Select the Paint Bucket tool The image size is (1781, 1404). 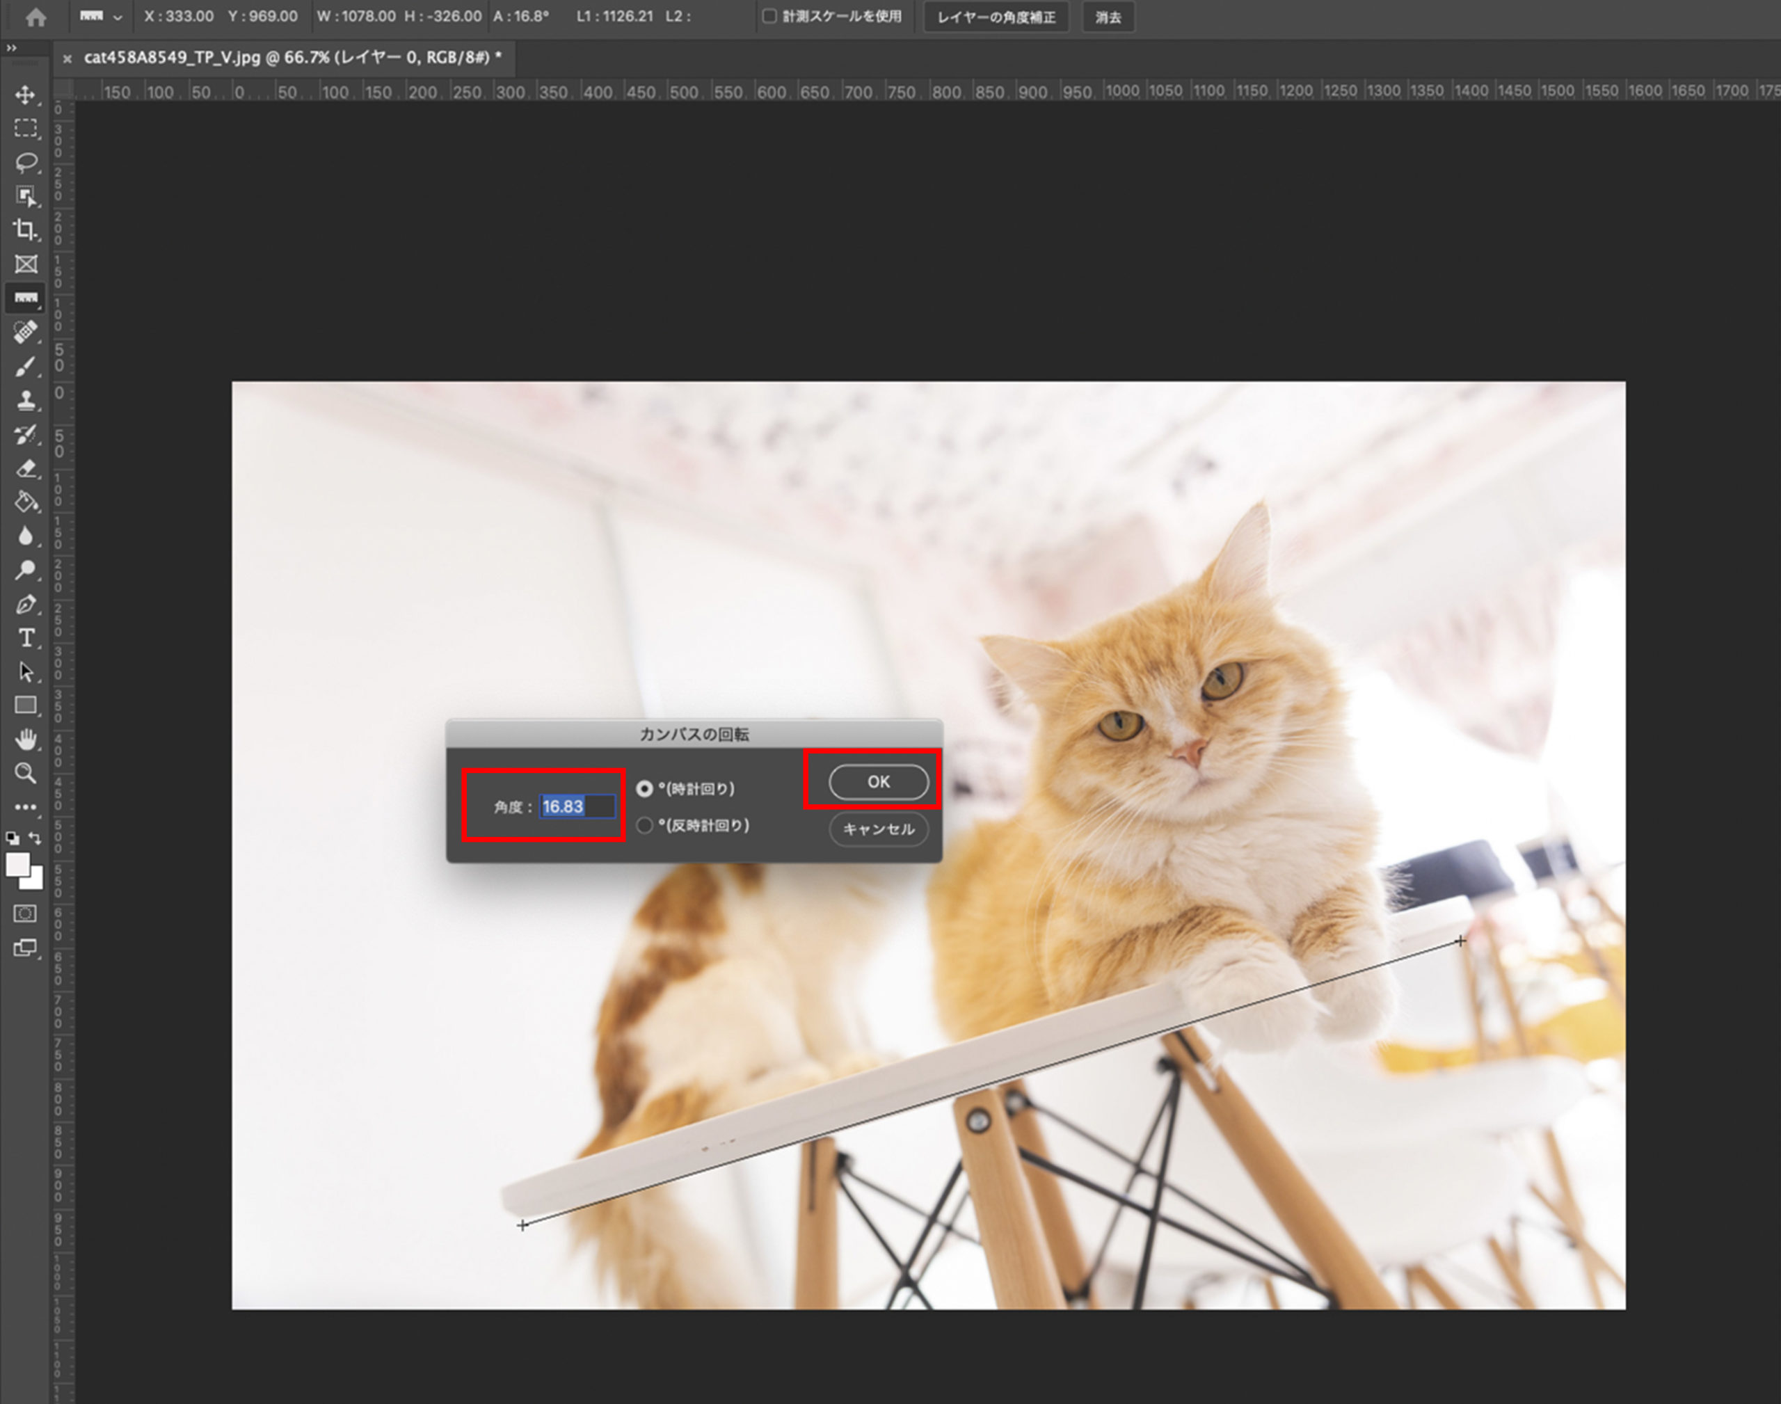(x=26, y=502)
